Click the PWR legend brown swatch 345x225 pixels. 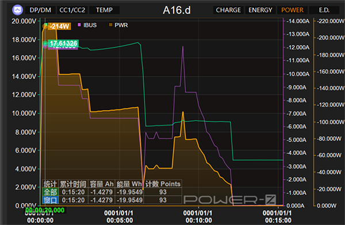(110, 25)
